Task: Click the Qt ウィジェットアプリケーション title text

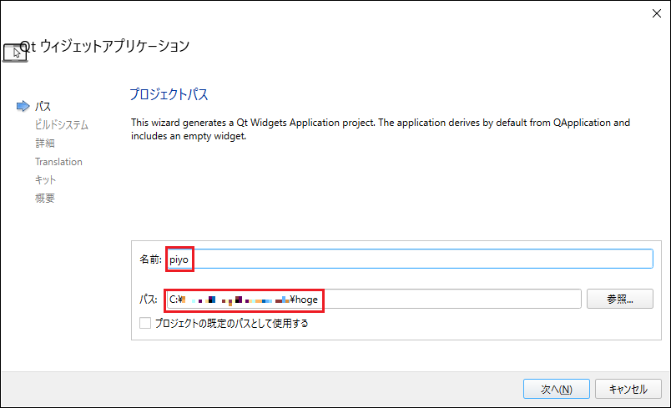Action: tap(105, 46)
